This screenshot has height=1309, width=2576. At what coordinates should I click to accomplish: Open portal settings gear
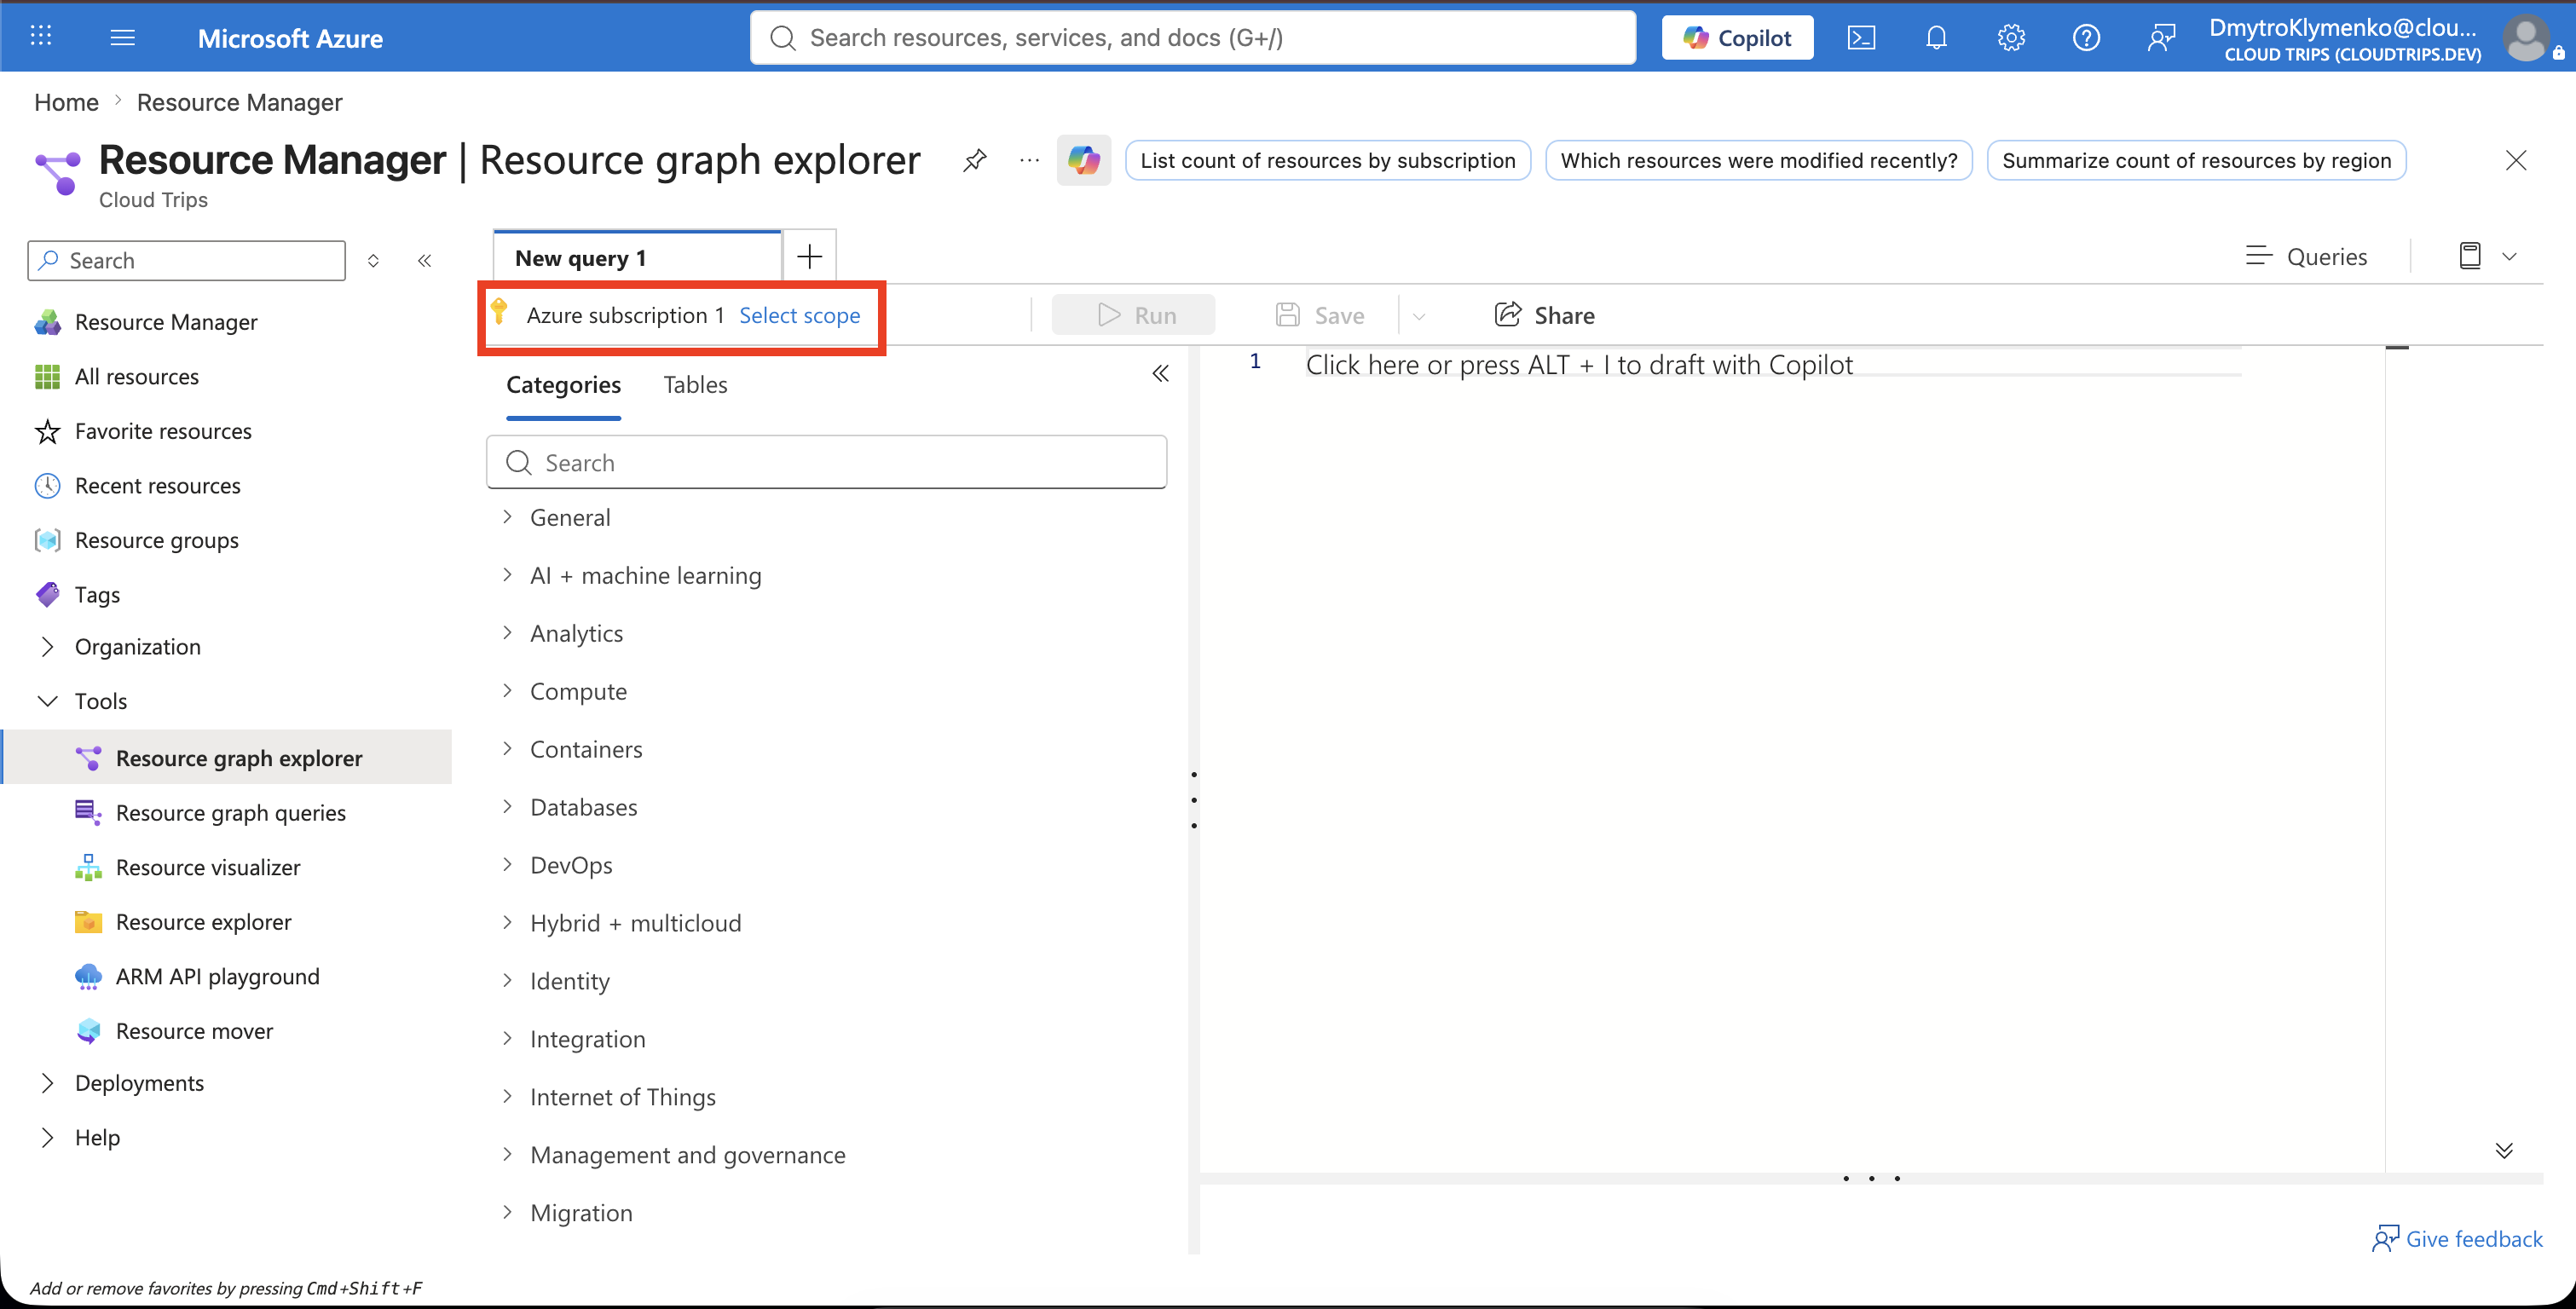(2011, 37)
